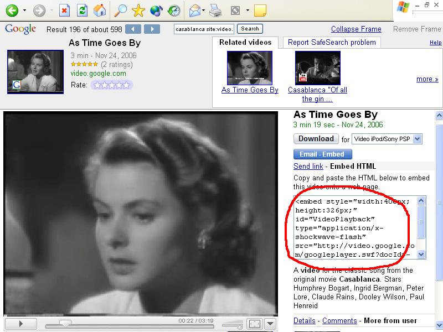
Task: Click the Windows flag logo
Action: point(403,7)
